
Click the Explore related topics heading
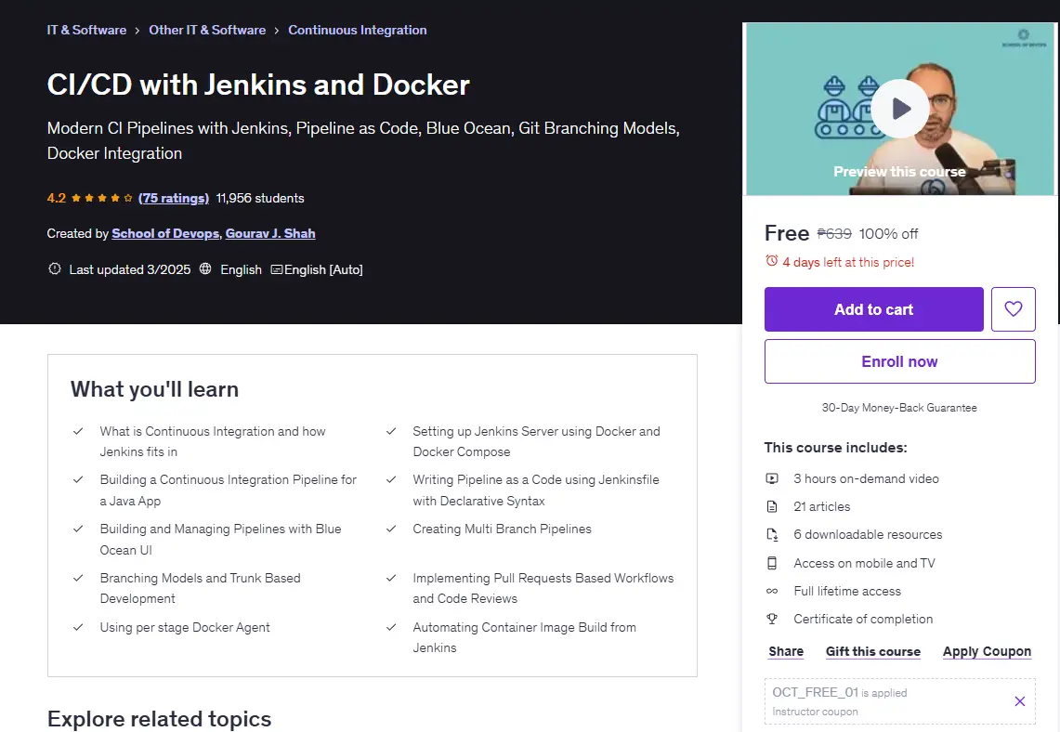pyautogui.click(x=159, y=718)
